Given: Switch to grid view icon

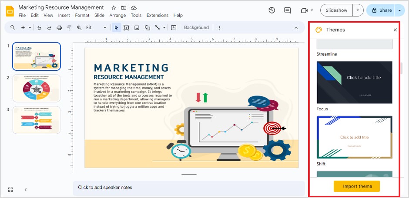Looking at the screenshot, I should (10, 189).
